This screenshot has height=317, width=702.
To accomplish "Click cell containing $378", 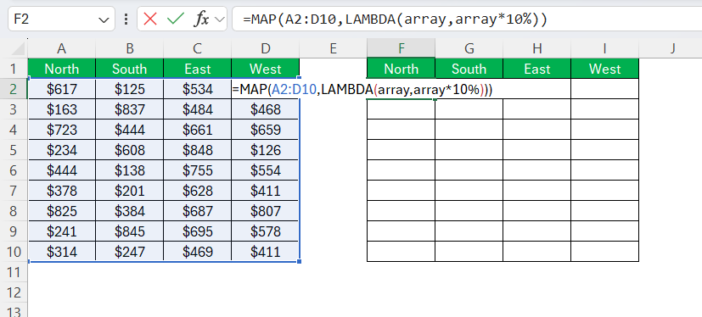I will click(x=62, y=191).
